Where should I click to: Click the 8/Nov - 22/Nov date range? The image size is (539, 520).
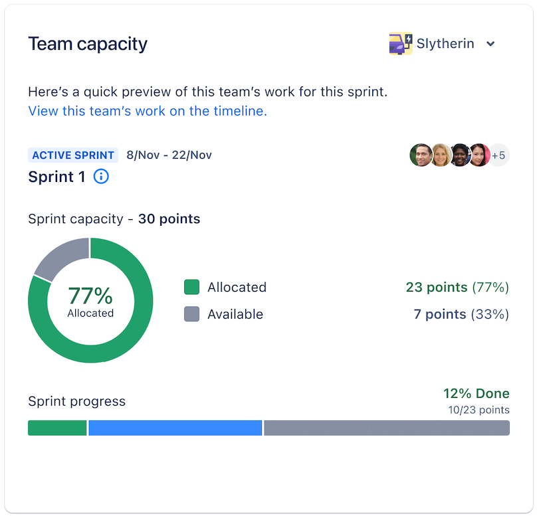pos(168,155)
